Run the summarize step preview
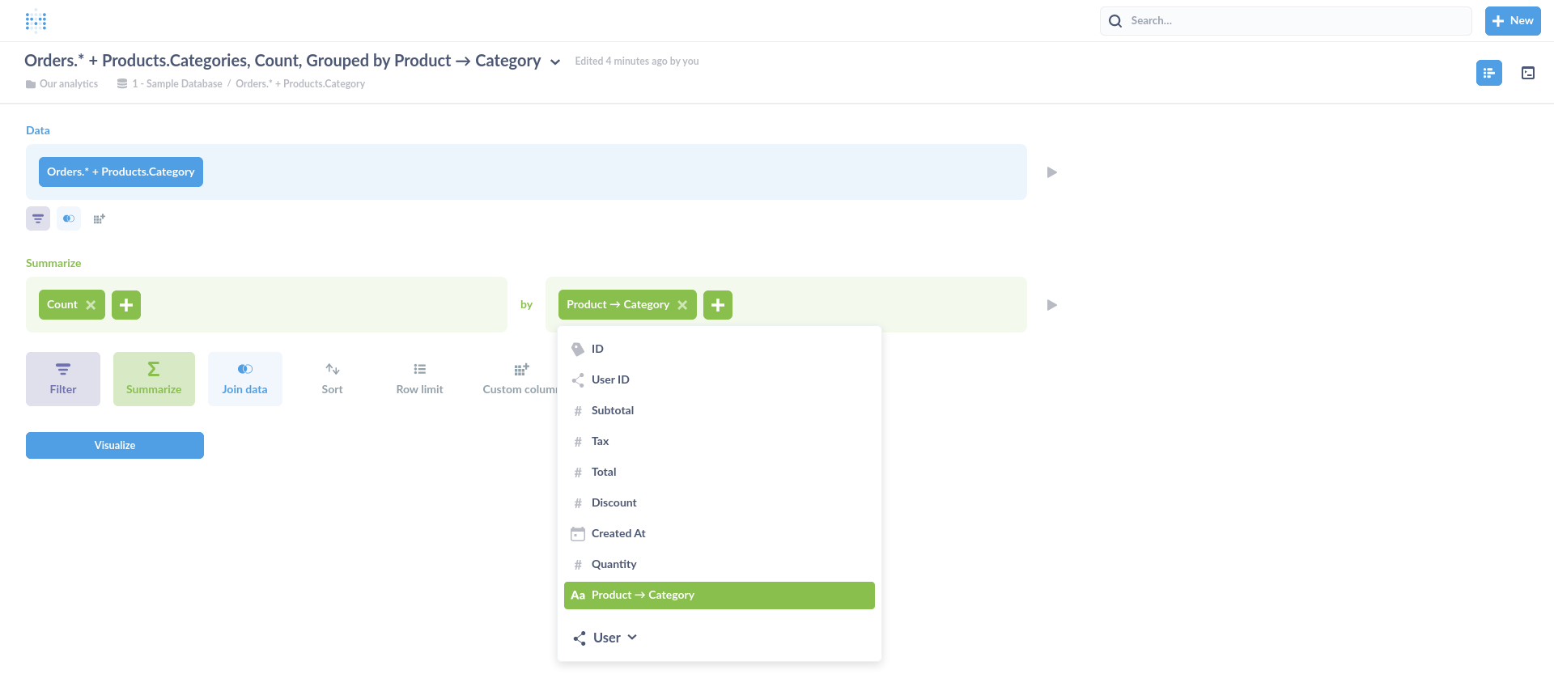The image size is (1554, 674). (1051, 305)
